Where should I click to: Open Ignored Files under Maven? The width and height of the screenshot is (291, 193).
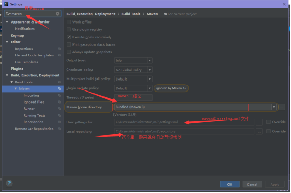34,102
